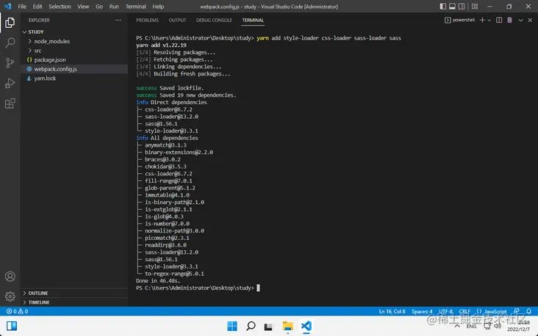
Task: Open Explorer views and more actions ellipsis
Action: tap(118, 21)
